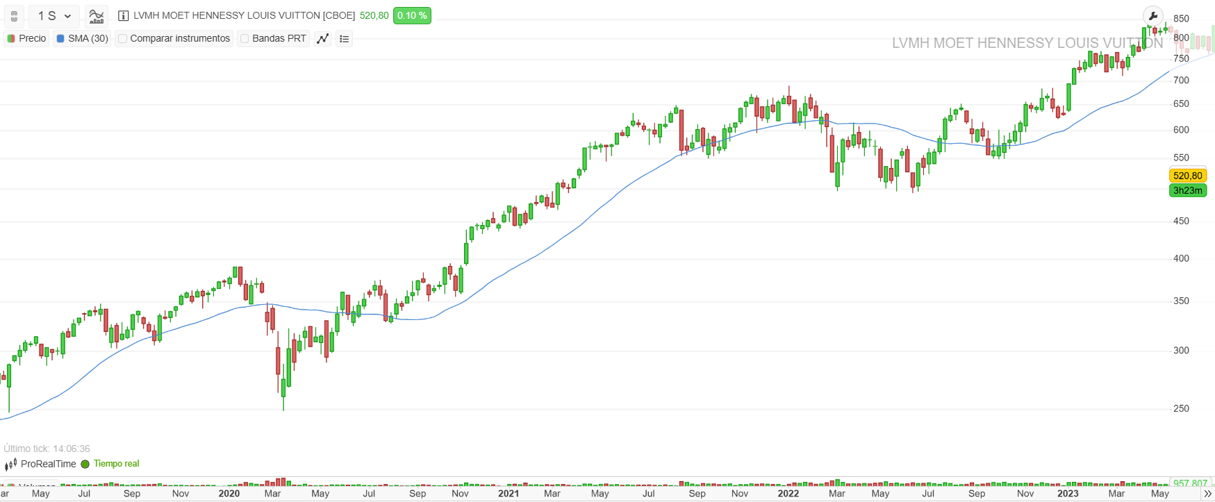Click the yellow 520,80 price label
1215x502 pixels.
click(x=1188, y=176)
